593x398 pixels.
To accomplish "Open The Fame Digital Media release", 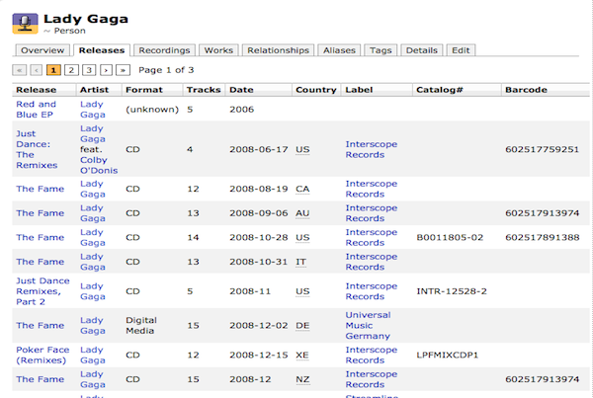I will [41, 326].
